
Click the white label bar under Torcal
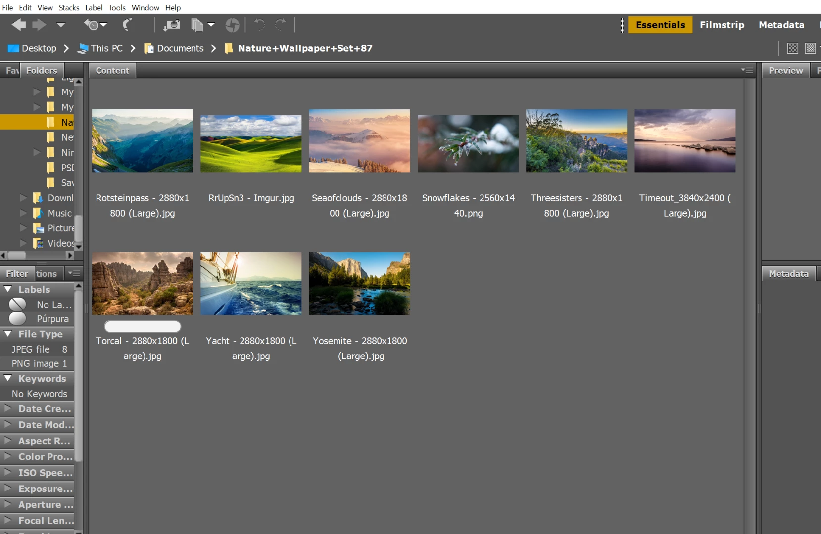click(x=143, y=326)
